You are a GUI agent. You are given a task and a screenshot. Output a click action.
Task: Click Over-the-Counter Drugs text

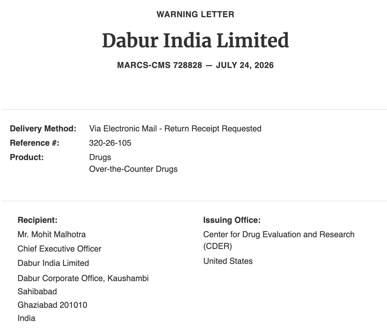coord(133,169)
